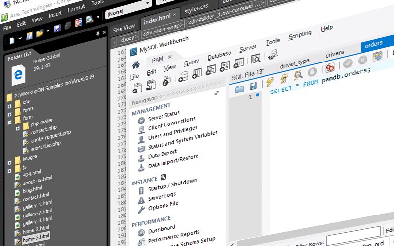The width and height of the screenshot is (394, 246).
Task: Click the open script folder icon in query editor
Action: [x=239, y=89]
